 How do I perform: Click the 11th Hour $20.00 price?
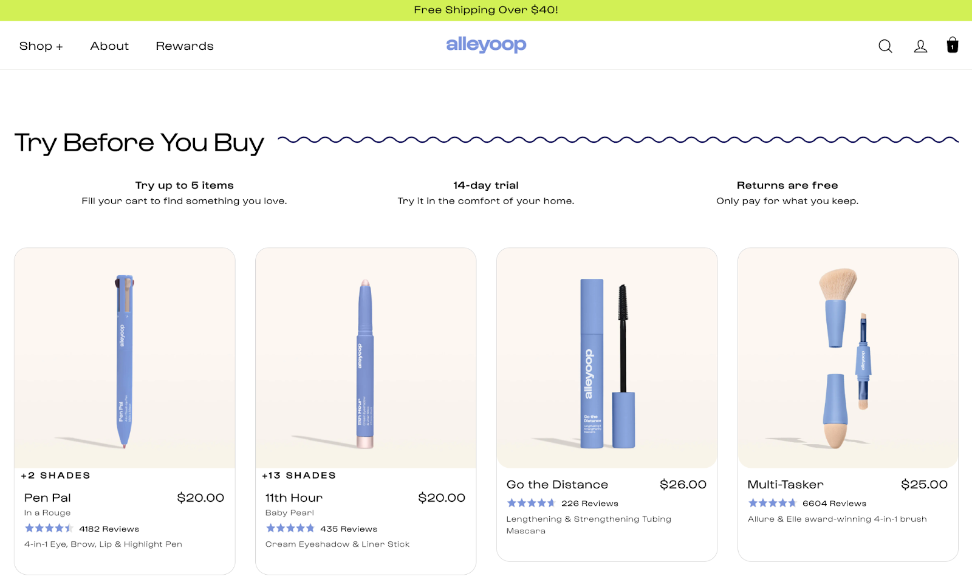pyautogui.click(x=442, y=498)
